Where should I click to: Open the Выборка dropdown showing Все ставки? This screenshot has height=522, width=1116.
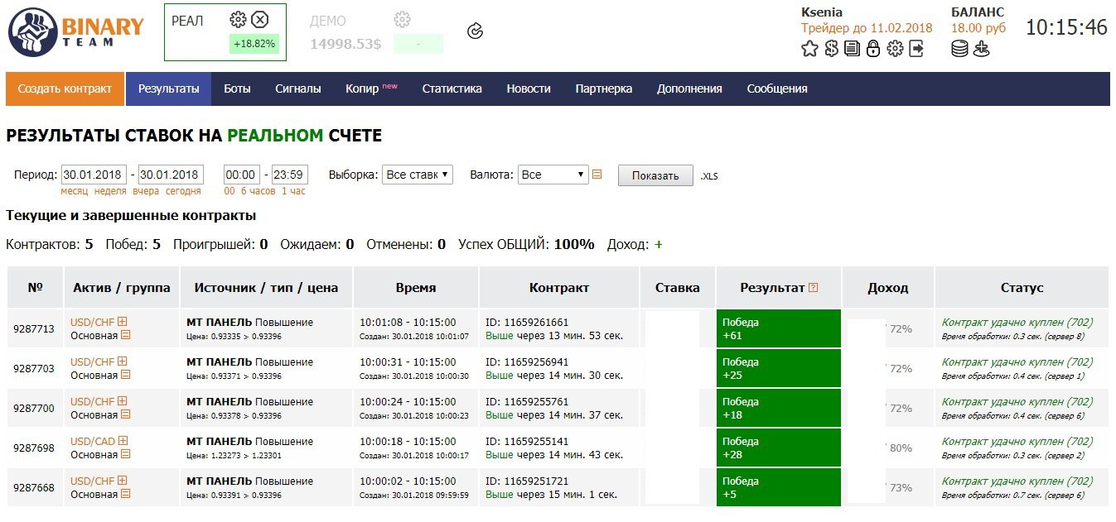tap(418, 175)
